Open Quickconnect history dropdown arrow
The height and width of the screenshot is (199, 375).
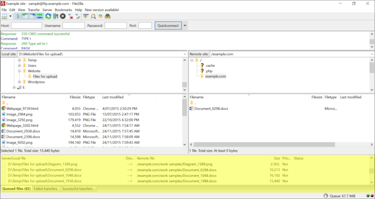185,25
